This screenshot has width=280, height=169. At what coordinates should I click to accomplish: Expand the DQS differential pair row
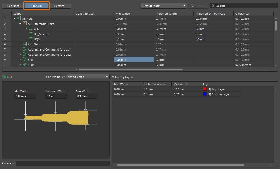tap(26, 39)
